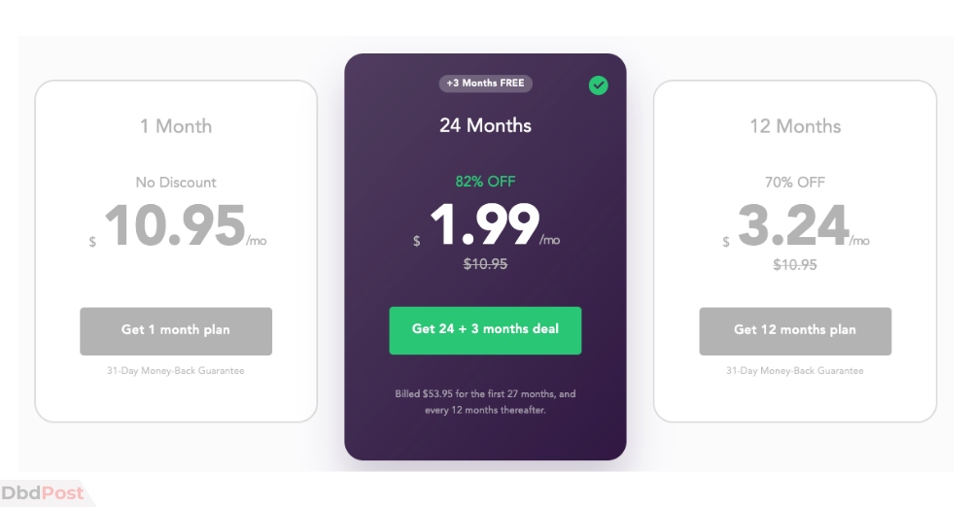
Task: Click the Get 1 month plan button
Action: click(176, 331)
